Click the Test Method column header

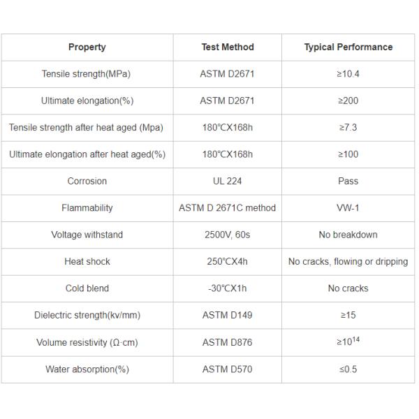tap(227, 47)
